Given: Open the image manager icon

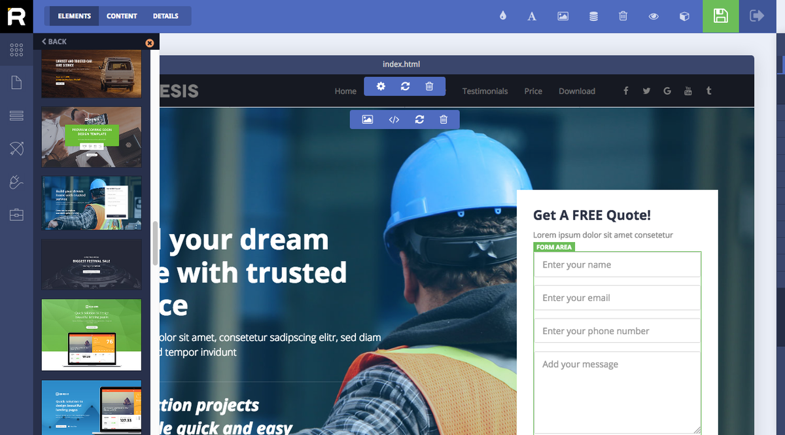Looking at the screenshot, I should pos(563,16).
